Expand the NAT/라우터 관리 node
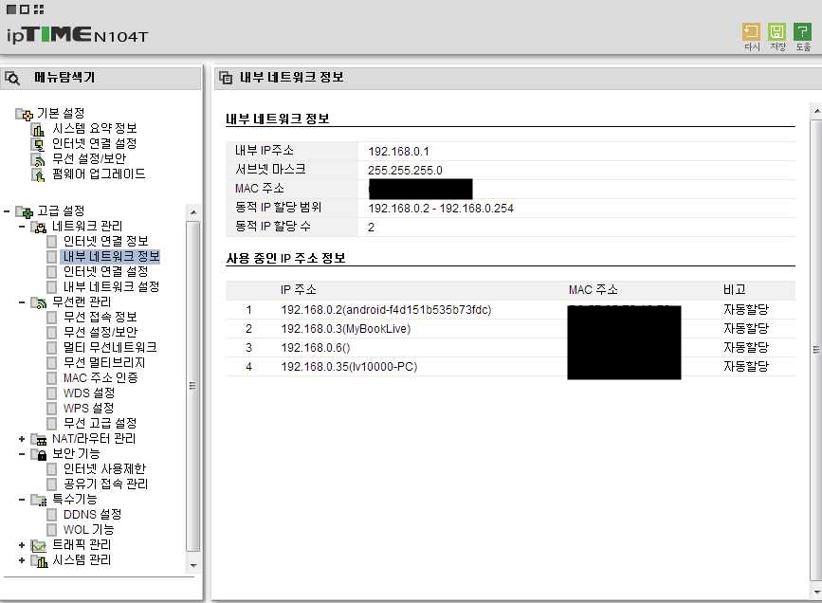 pyautogui.click(x=22, y=439)
